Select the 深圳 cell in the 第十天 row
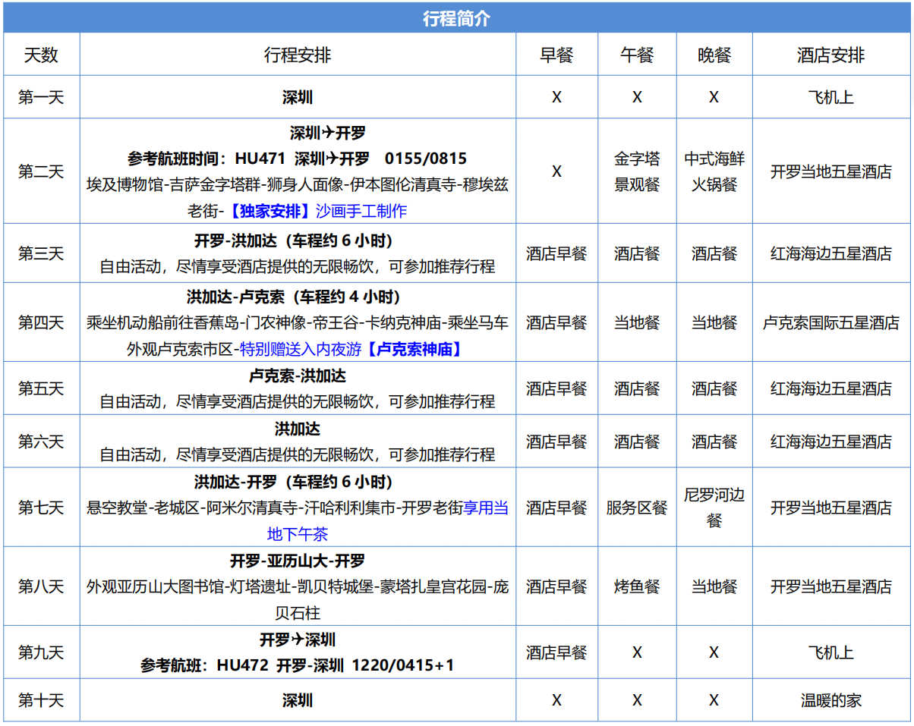 coord(298,700)
